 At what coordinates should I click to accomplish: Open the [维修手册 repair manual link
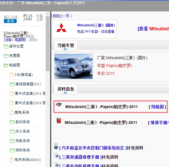[x=158, y=123]
